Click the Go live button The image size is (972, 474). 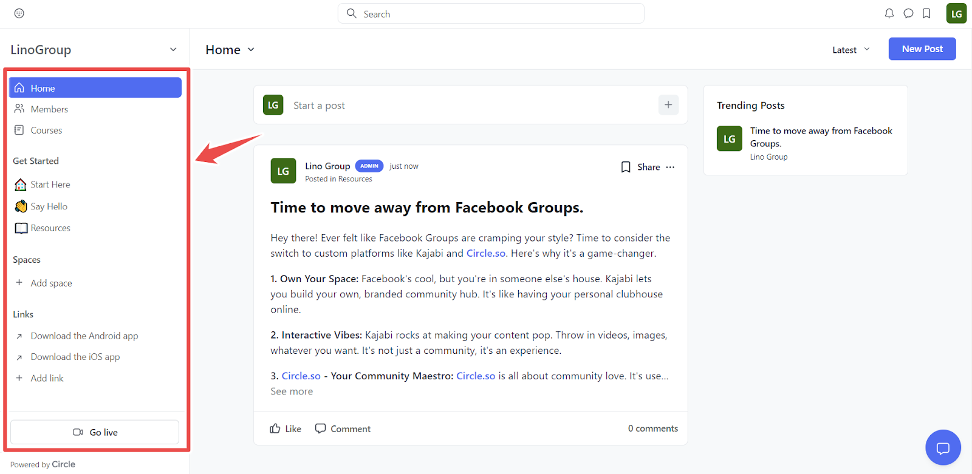tap(95, 432)
